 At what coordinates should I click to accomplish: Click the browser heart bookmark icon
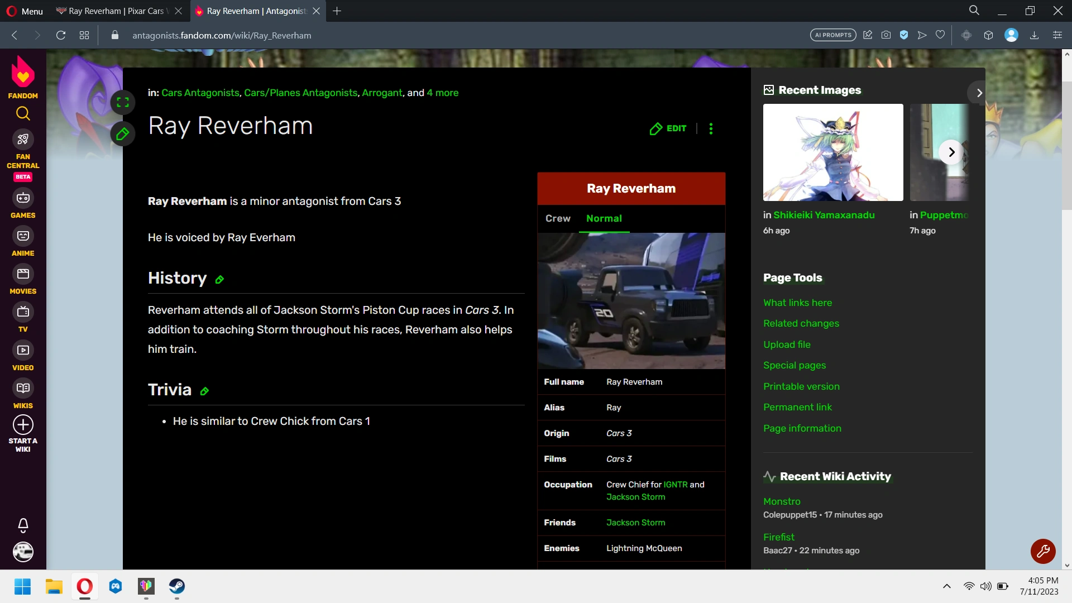pos(940,35)
